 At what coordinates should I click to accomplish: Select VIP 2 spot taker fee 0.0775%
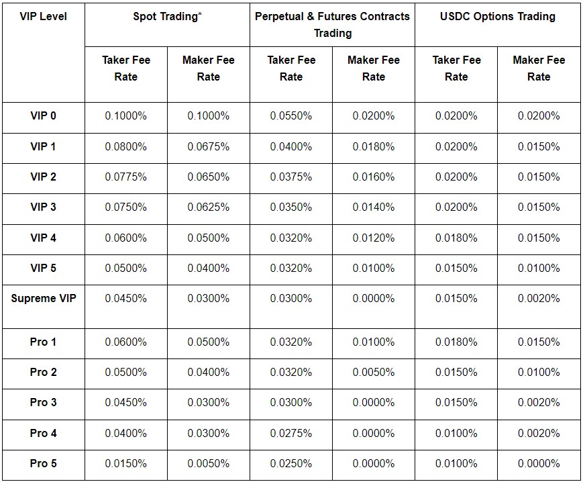point(126,177)
